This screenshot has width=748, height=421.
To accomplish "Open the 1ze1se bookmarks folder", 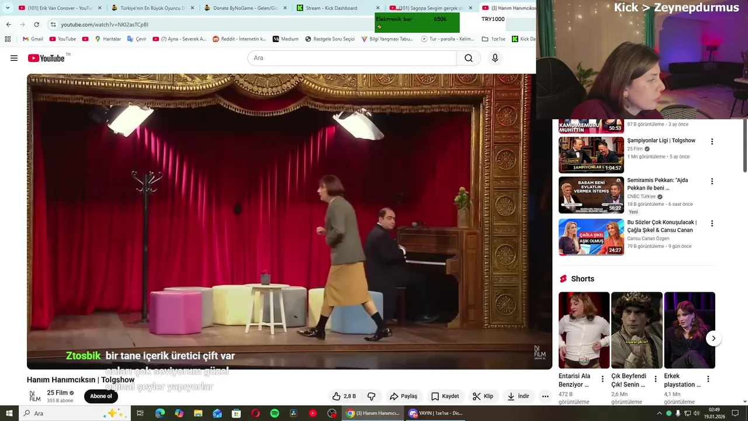I will click(x=494, y=39).
